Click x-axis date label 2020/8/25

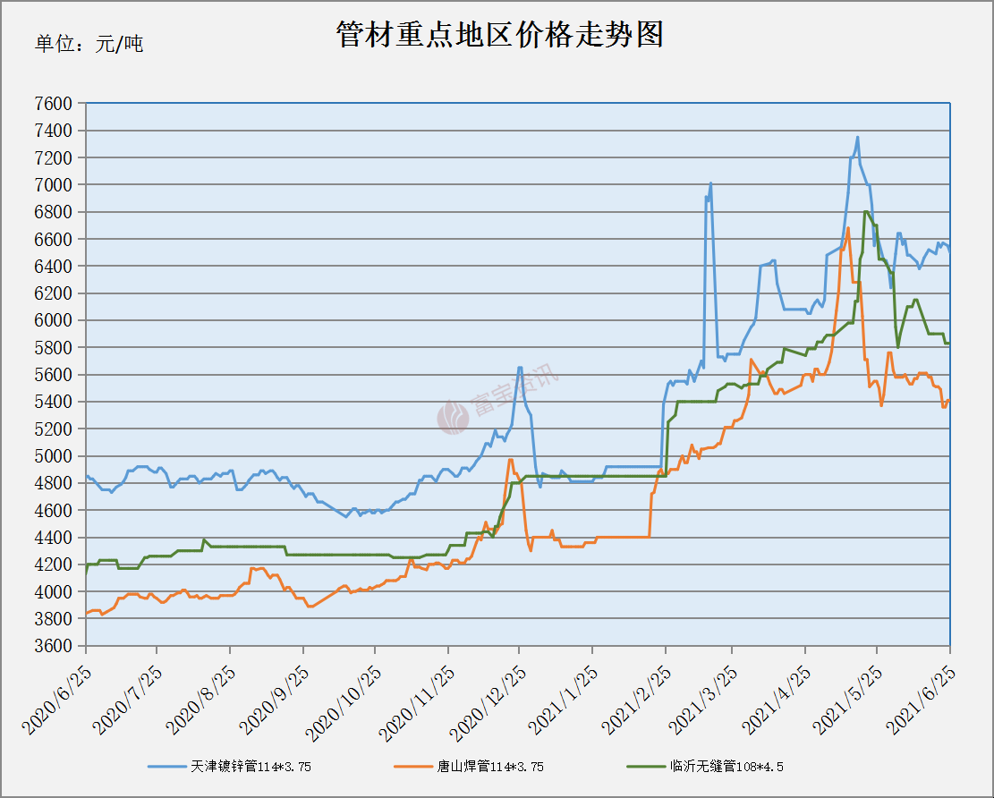point(201,700)
